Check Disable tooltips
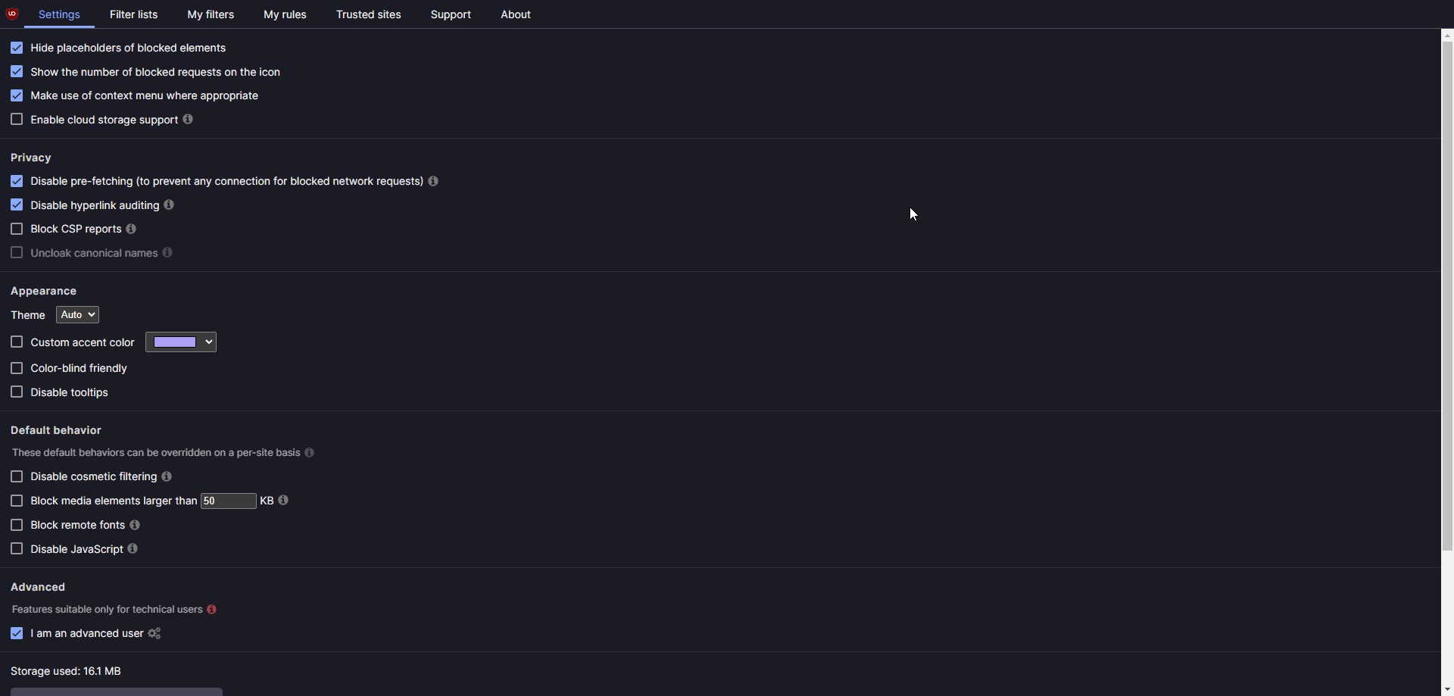The width and height of the screenshot is (1454, 696). (x=17, y=392)
